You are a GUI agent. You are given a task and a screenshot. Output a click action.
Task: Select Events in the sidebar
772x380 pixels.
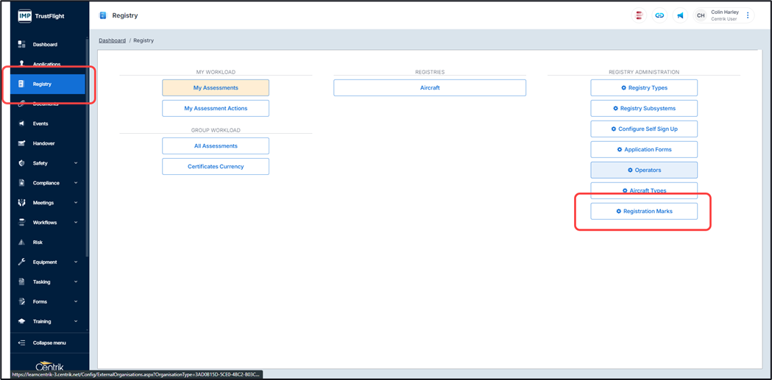[48, 123]
